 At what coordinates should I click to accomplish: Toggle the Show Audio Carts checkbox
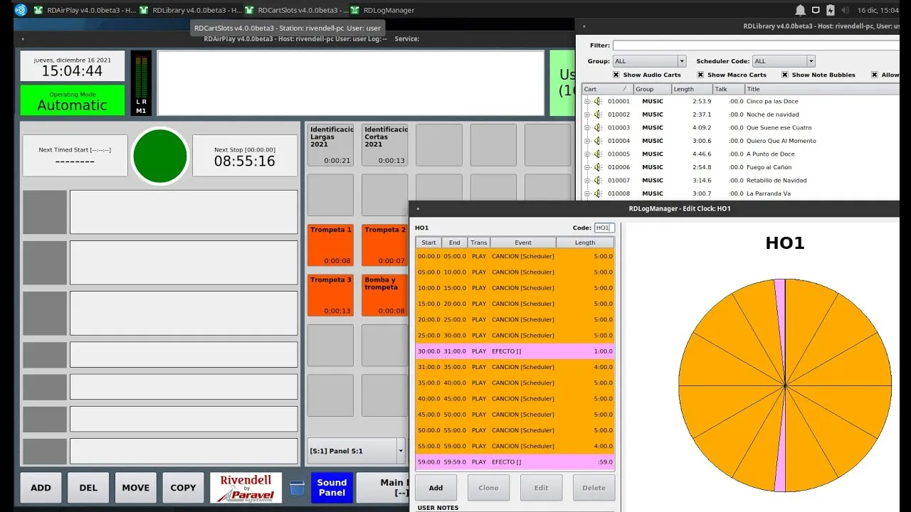616,75
